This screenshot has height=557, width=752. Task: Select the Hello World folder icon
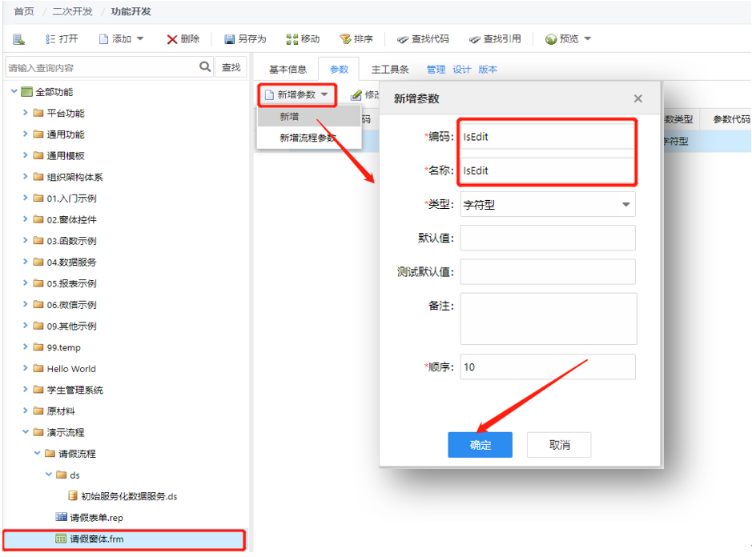click(38, 369)
